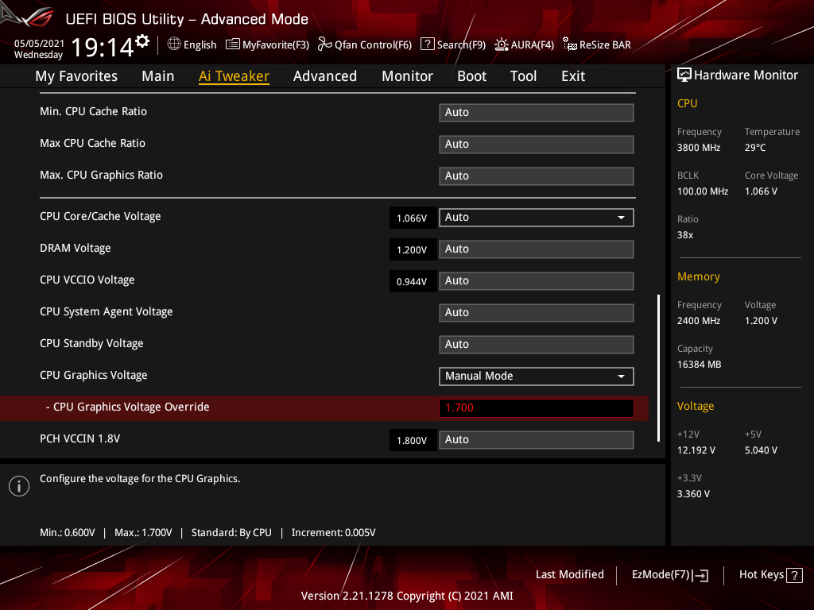Change language via English button
The height and width of the screenshot is (610, 814).
click(200, 44)
